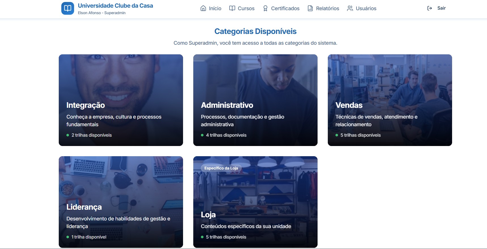Click the "Elson Afonso - Superadmin" label
Screen dimensions: 487x249
tap(102, 13)
